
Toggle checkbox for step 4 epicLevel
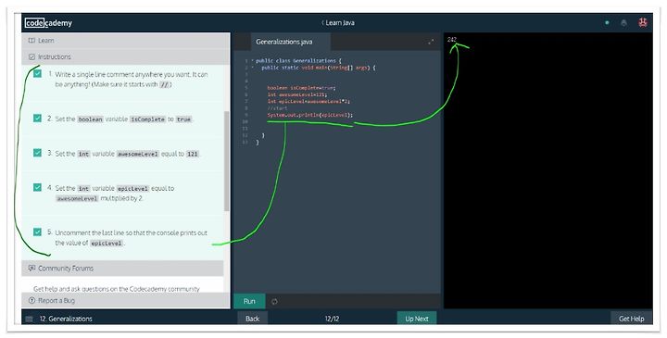[37, 187]
